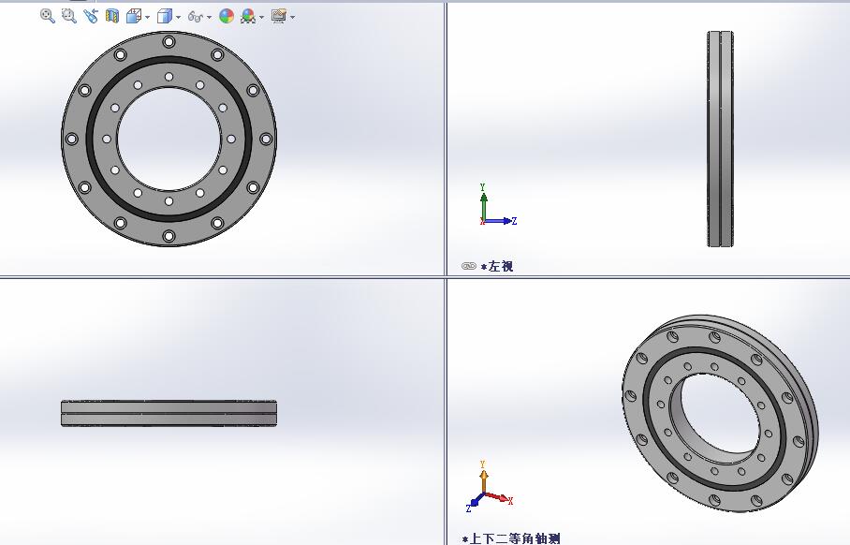Screen dimensions: 850x545
Task: Click the link views icon beside *左视
Action: point(469,266)
